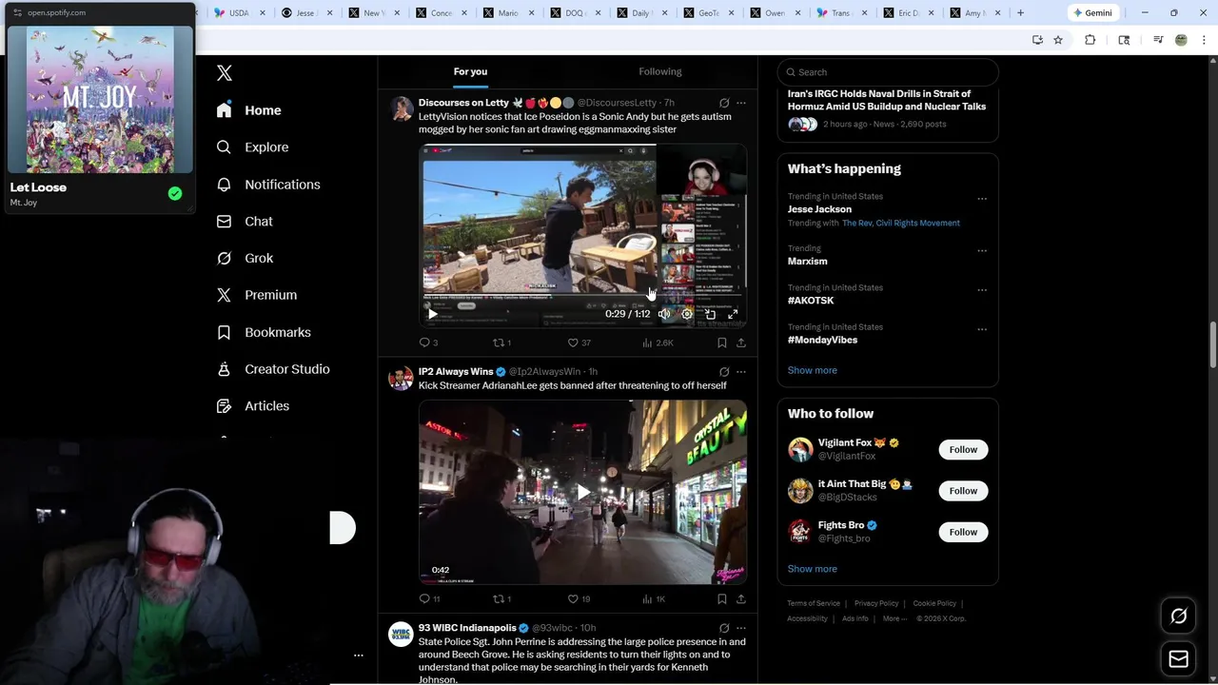Open more options on Discourses on Letty post
The height and width of the screenshot is (685, 1218).
coord(741,103)
